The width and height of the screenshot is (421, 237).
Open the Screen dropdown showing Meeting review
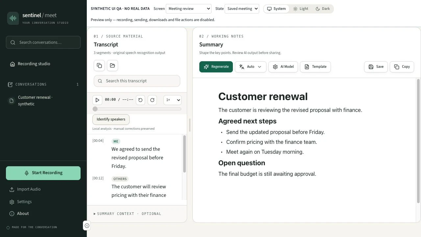point(188,9)
